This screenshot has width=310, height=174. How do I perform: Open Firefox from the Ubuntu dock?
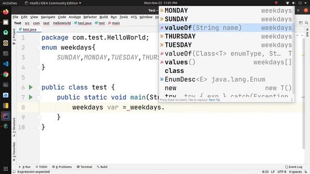tap(5, 12)
